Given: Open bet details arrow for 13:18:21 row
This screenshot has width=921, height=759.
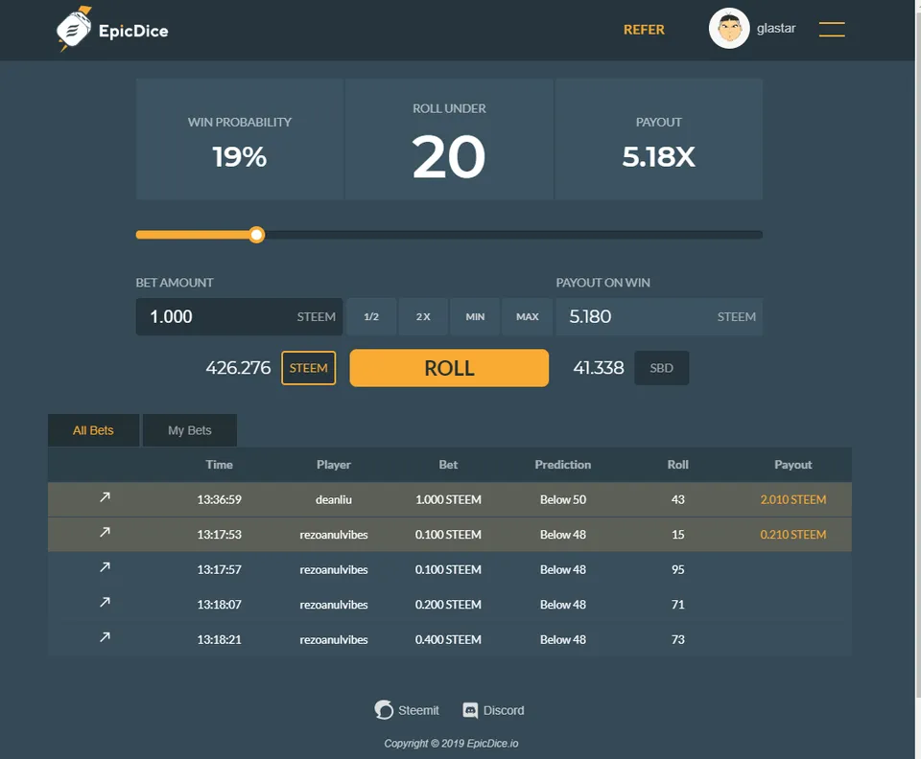Looking at the screenshot, I should [105, 637].
